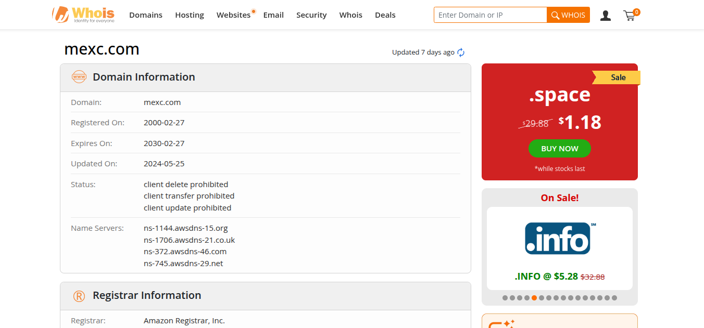
Task: Open the Websites menu
Action: 234,15
